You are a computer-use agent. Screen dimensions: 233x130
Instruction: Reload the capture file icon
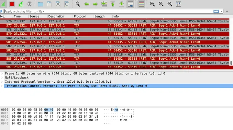[x=67, y=4]
